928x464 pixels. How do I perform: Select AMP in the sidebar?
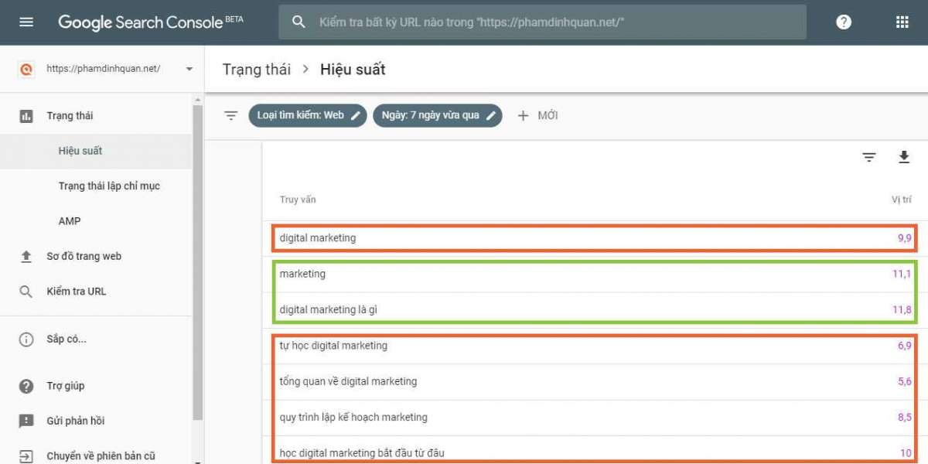(x=70, y=221)
